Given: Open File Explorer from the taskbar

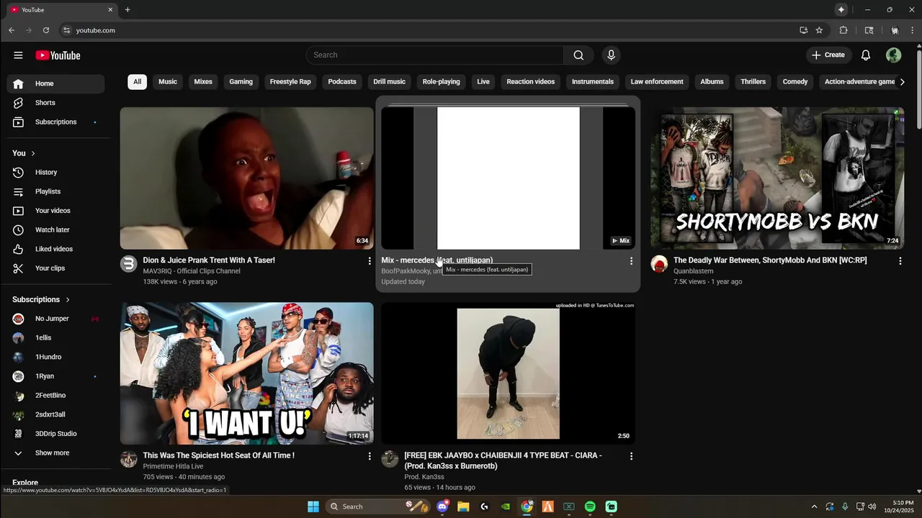Looking at the screenshot, I should 463,506.
